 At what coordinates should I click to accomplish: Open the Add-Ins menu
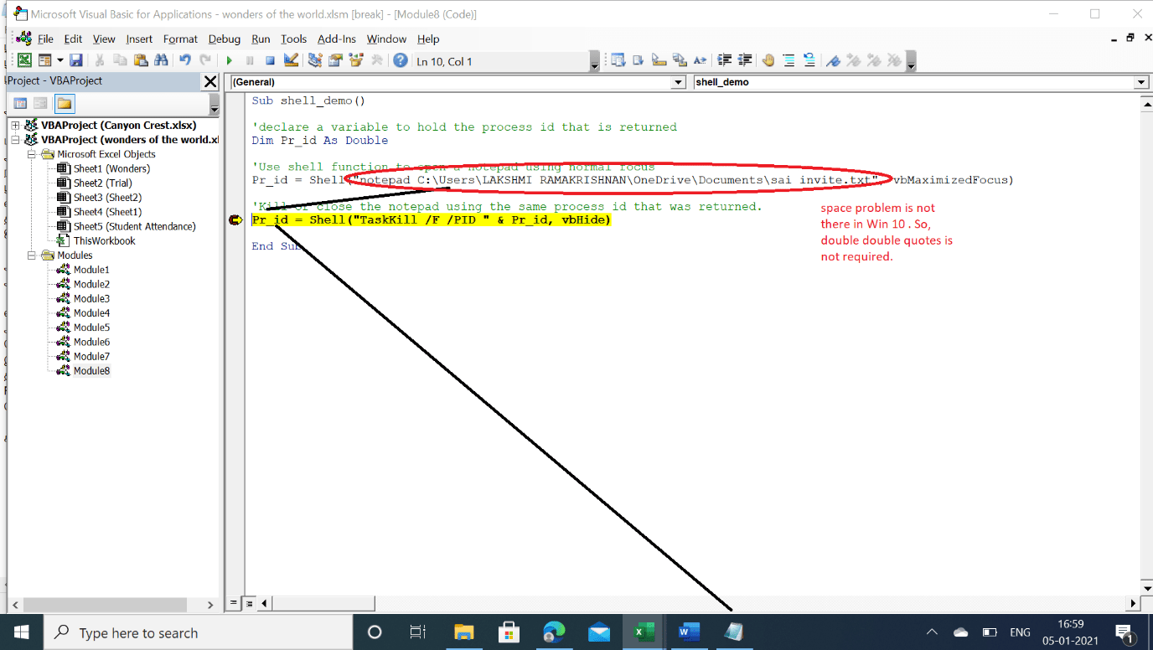coord(336,39)
